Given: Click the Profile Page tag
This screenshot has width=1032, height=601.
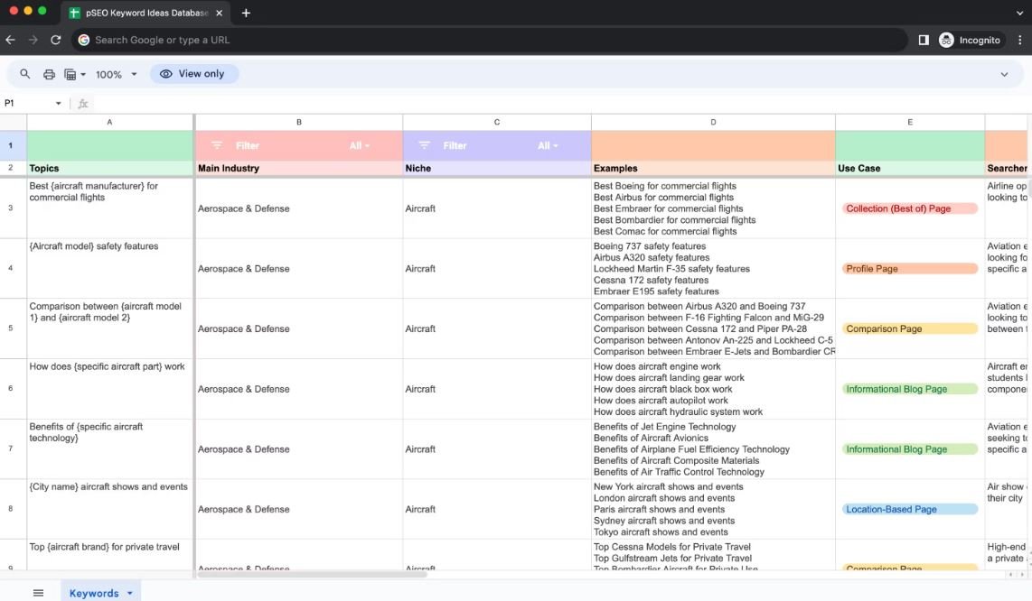Looking at the screenshot, I should 910,268.
